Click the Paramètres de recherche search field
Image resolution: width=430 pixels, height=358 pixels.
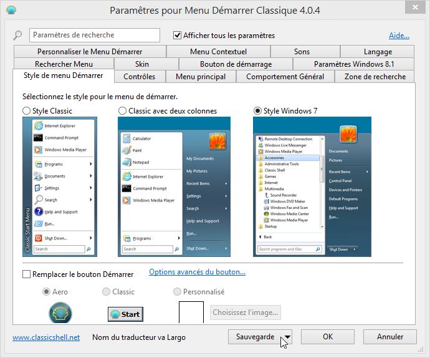pyautogui.click(x=94, y=36)
